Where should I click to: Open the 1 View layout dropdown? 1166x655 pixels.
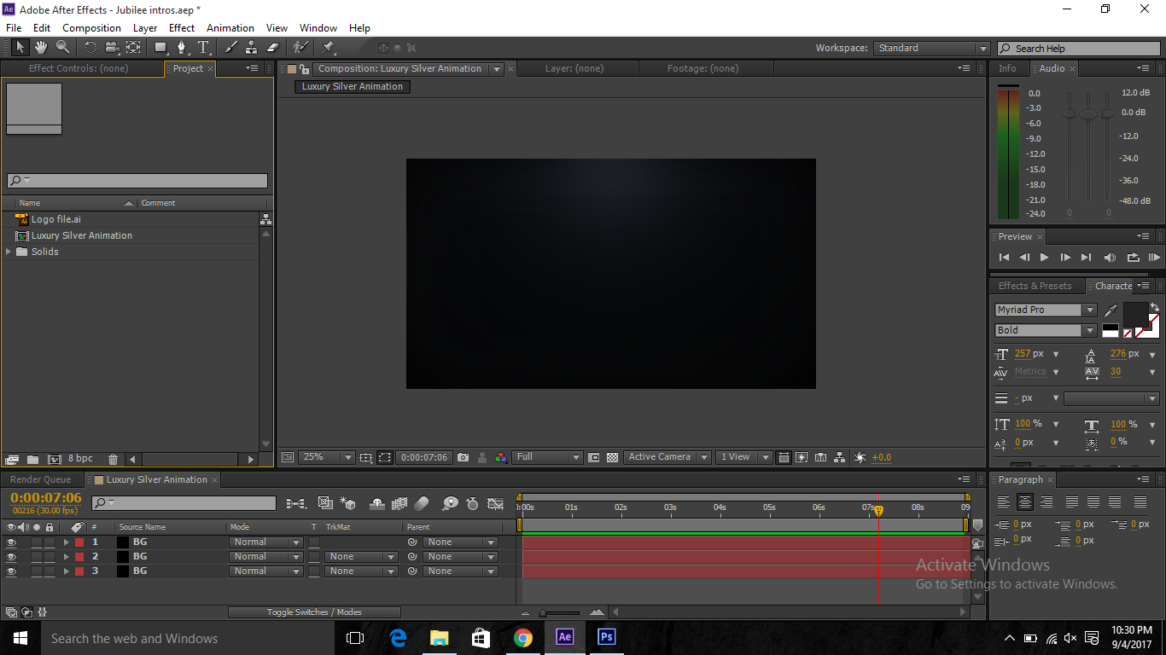(743, 457)
